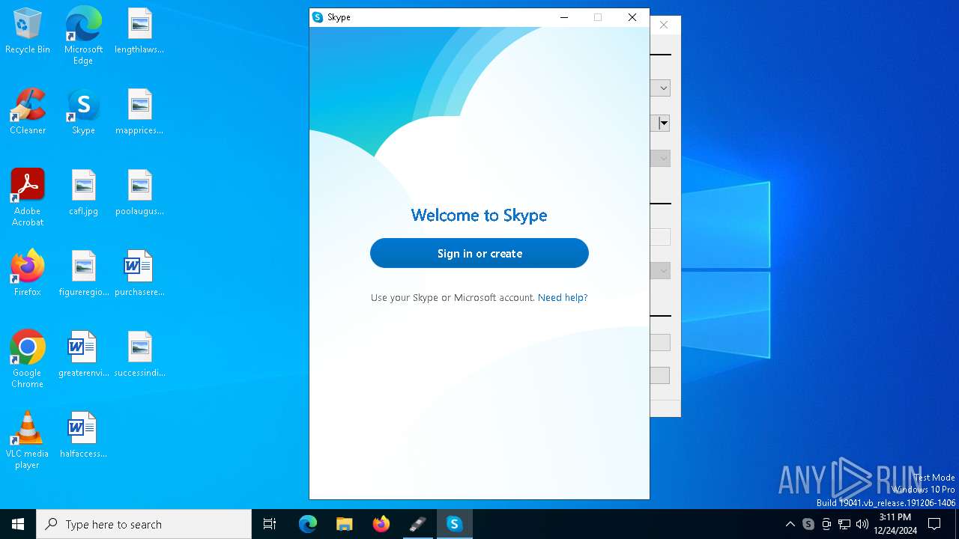Open the Need help? link
Image resolution: width=959 pixels, height=539 pixels.
pos(563,297)
